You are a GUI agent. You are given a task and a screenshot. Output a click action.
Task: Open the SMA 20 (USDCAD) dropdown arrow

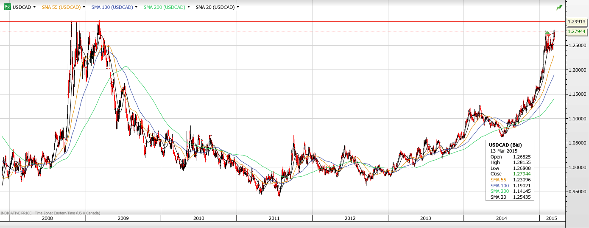click(x=238, y=7)
